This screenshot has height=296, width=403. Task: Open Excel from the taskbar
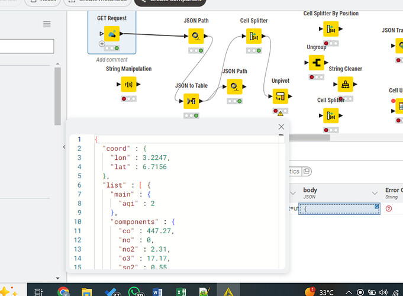click(181, 292)
